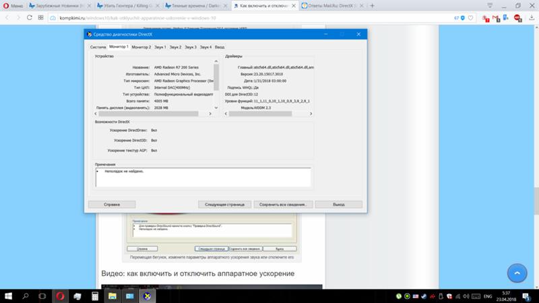
Task: Switch ENG input language indicator
Action: pyautogui.click(x=487, y=296)
